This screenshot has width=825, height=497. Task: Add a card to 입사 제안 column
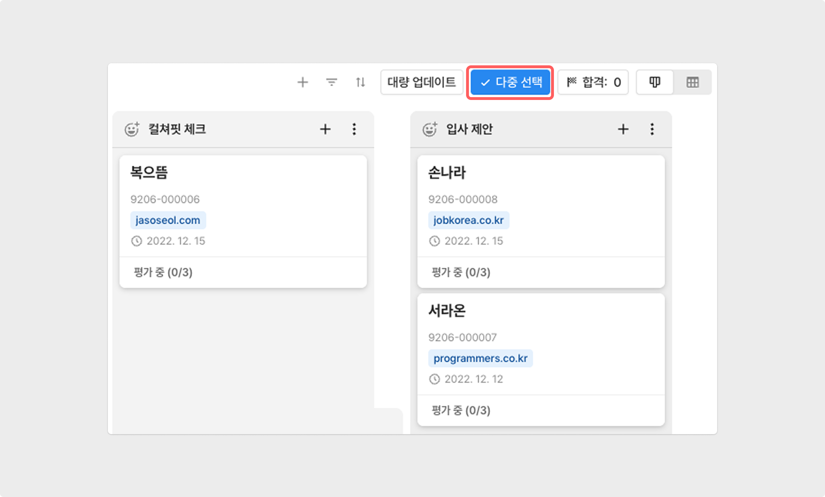coord(623,129)
